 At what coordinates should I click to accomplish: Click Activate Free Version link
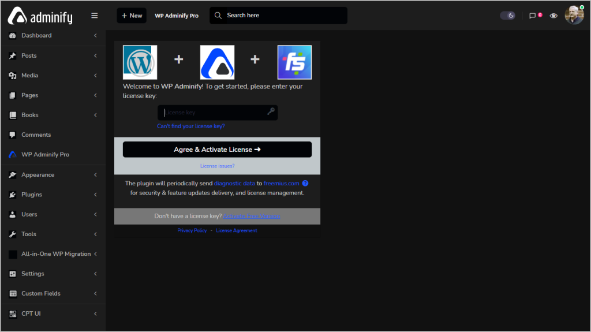click(252, 216)
